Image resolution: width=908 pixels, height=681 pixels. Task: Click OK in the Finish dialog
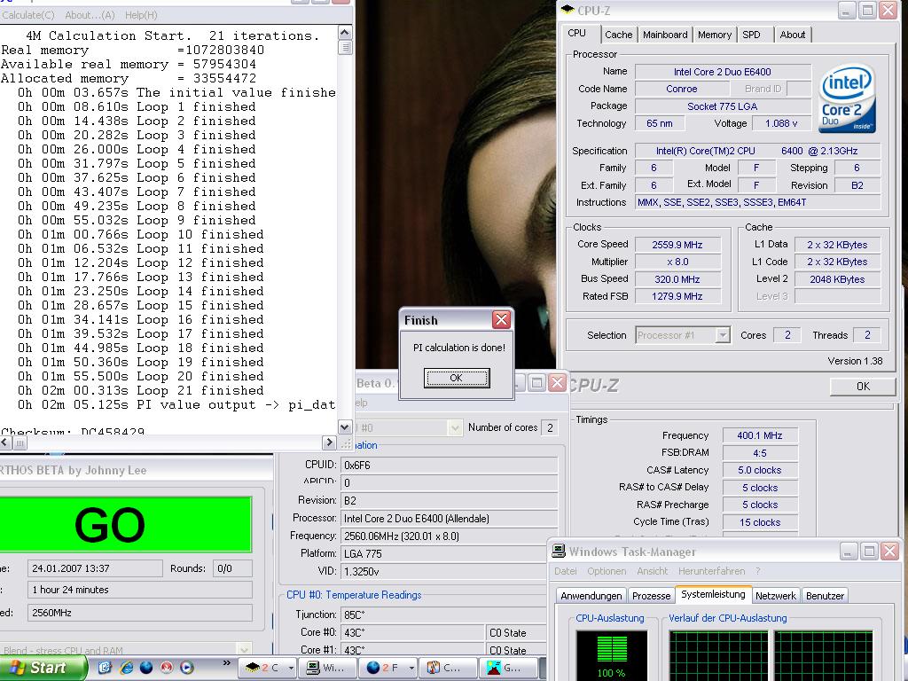[x=457, y=378]
